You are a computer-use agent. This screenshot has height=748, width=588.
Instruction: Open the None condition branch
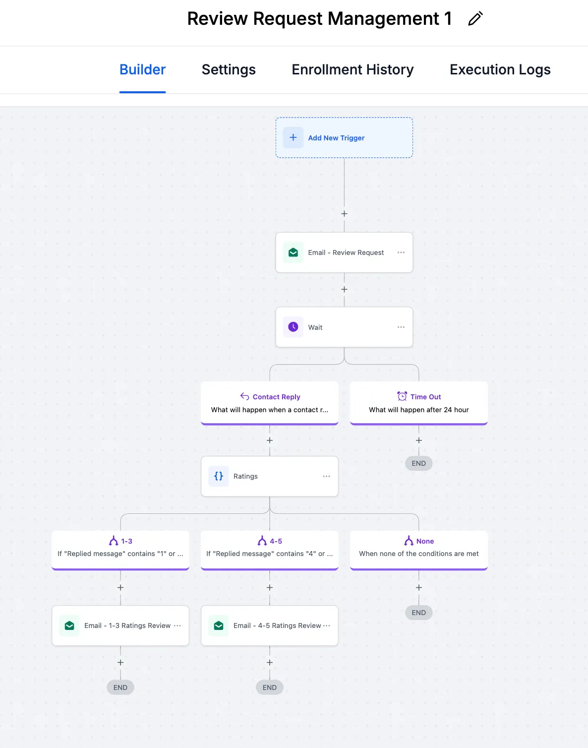(419, 547)
